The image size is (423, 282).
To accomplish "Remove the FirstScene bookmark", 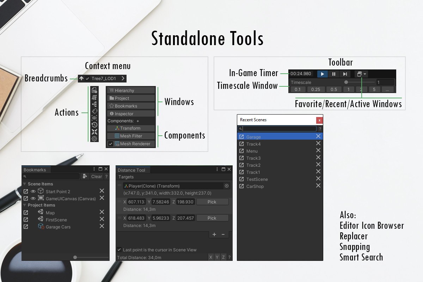I will 102,219.
